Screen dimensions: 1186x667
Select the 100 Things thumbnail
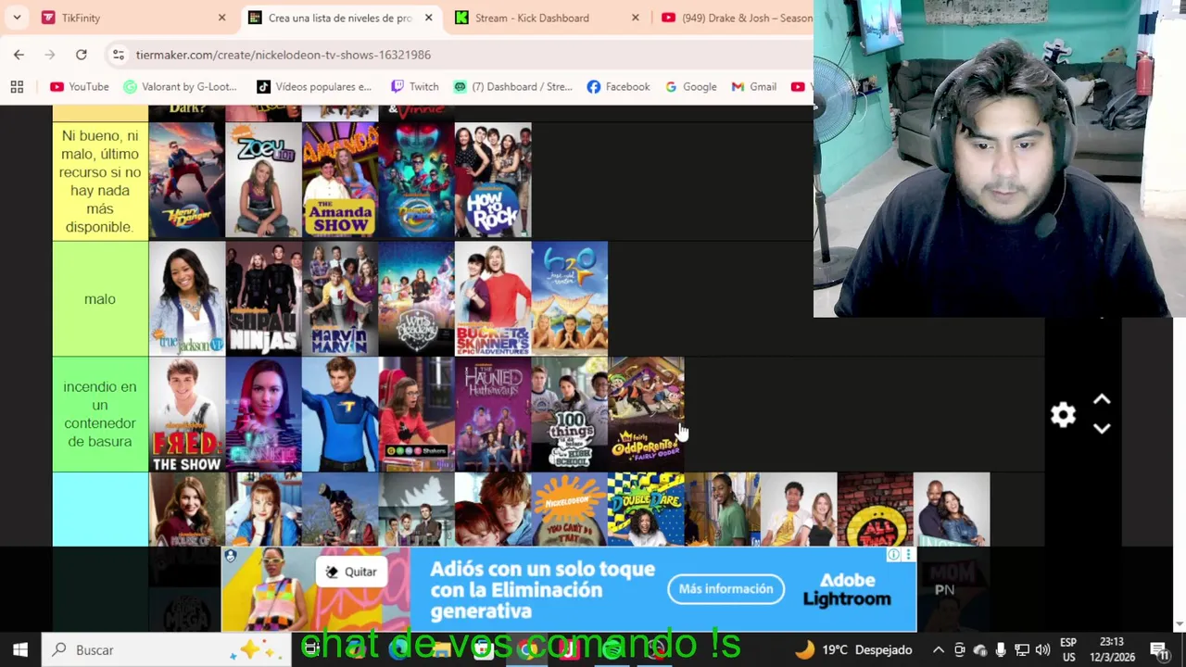tap(570, 414)
